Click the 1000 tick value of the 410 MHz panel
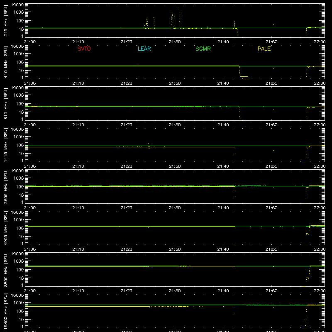Screen dimensions: 332x332 [19, 54]
